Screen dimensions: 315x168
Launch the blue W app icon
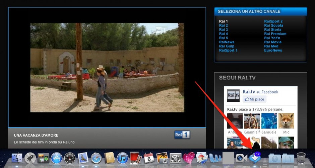(215, 158)
